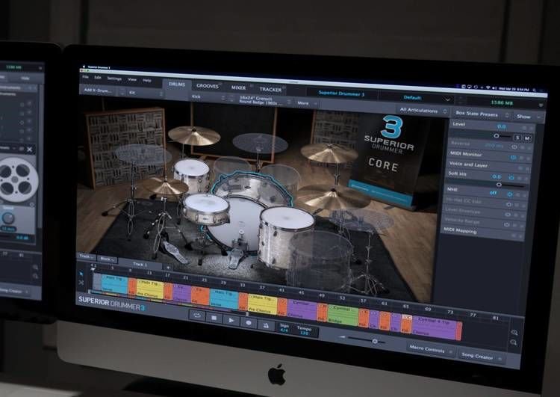This screenshot has width=560, height=397.
Task: Select the green Bridge block in timeline
Action: (x=343, y=315)
